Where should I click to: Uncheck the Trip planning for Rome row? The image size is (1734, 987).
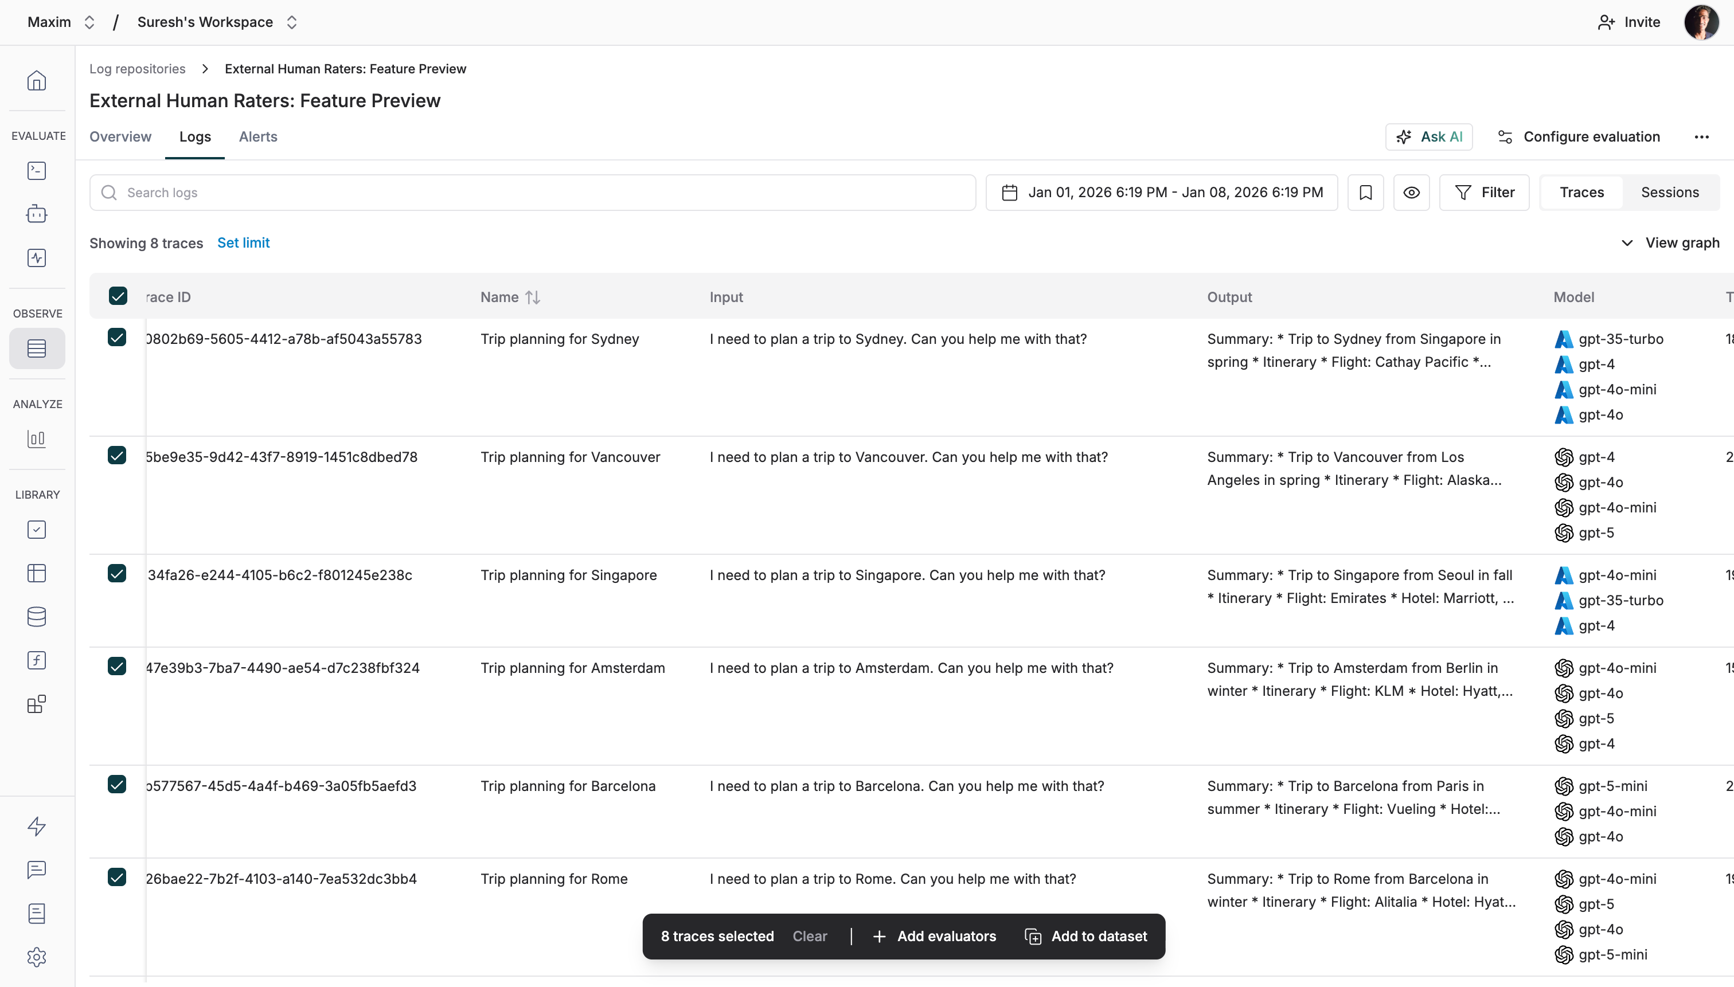pyautogui.click(x=118, y=877)
